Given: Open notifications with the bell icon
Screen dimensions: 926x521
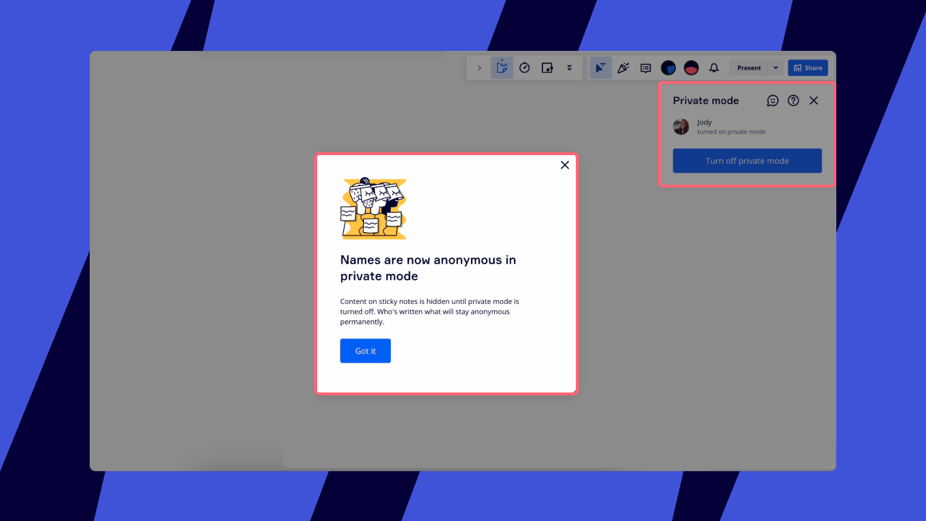Looking at the screenshot, I should click(x=714, y=68).
